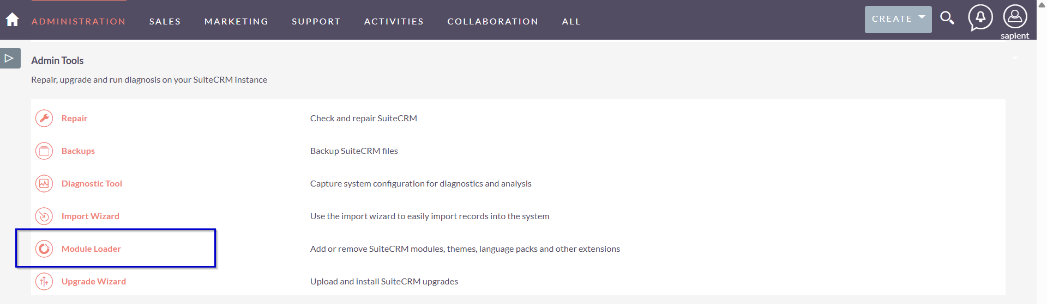This screenshot has width=1047, height=304.
Task: Open the Repair link
Action: pos(74,118)
